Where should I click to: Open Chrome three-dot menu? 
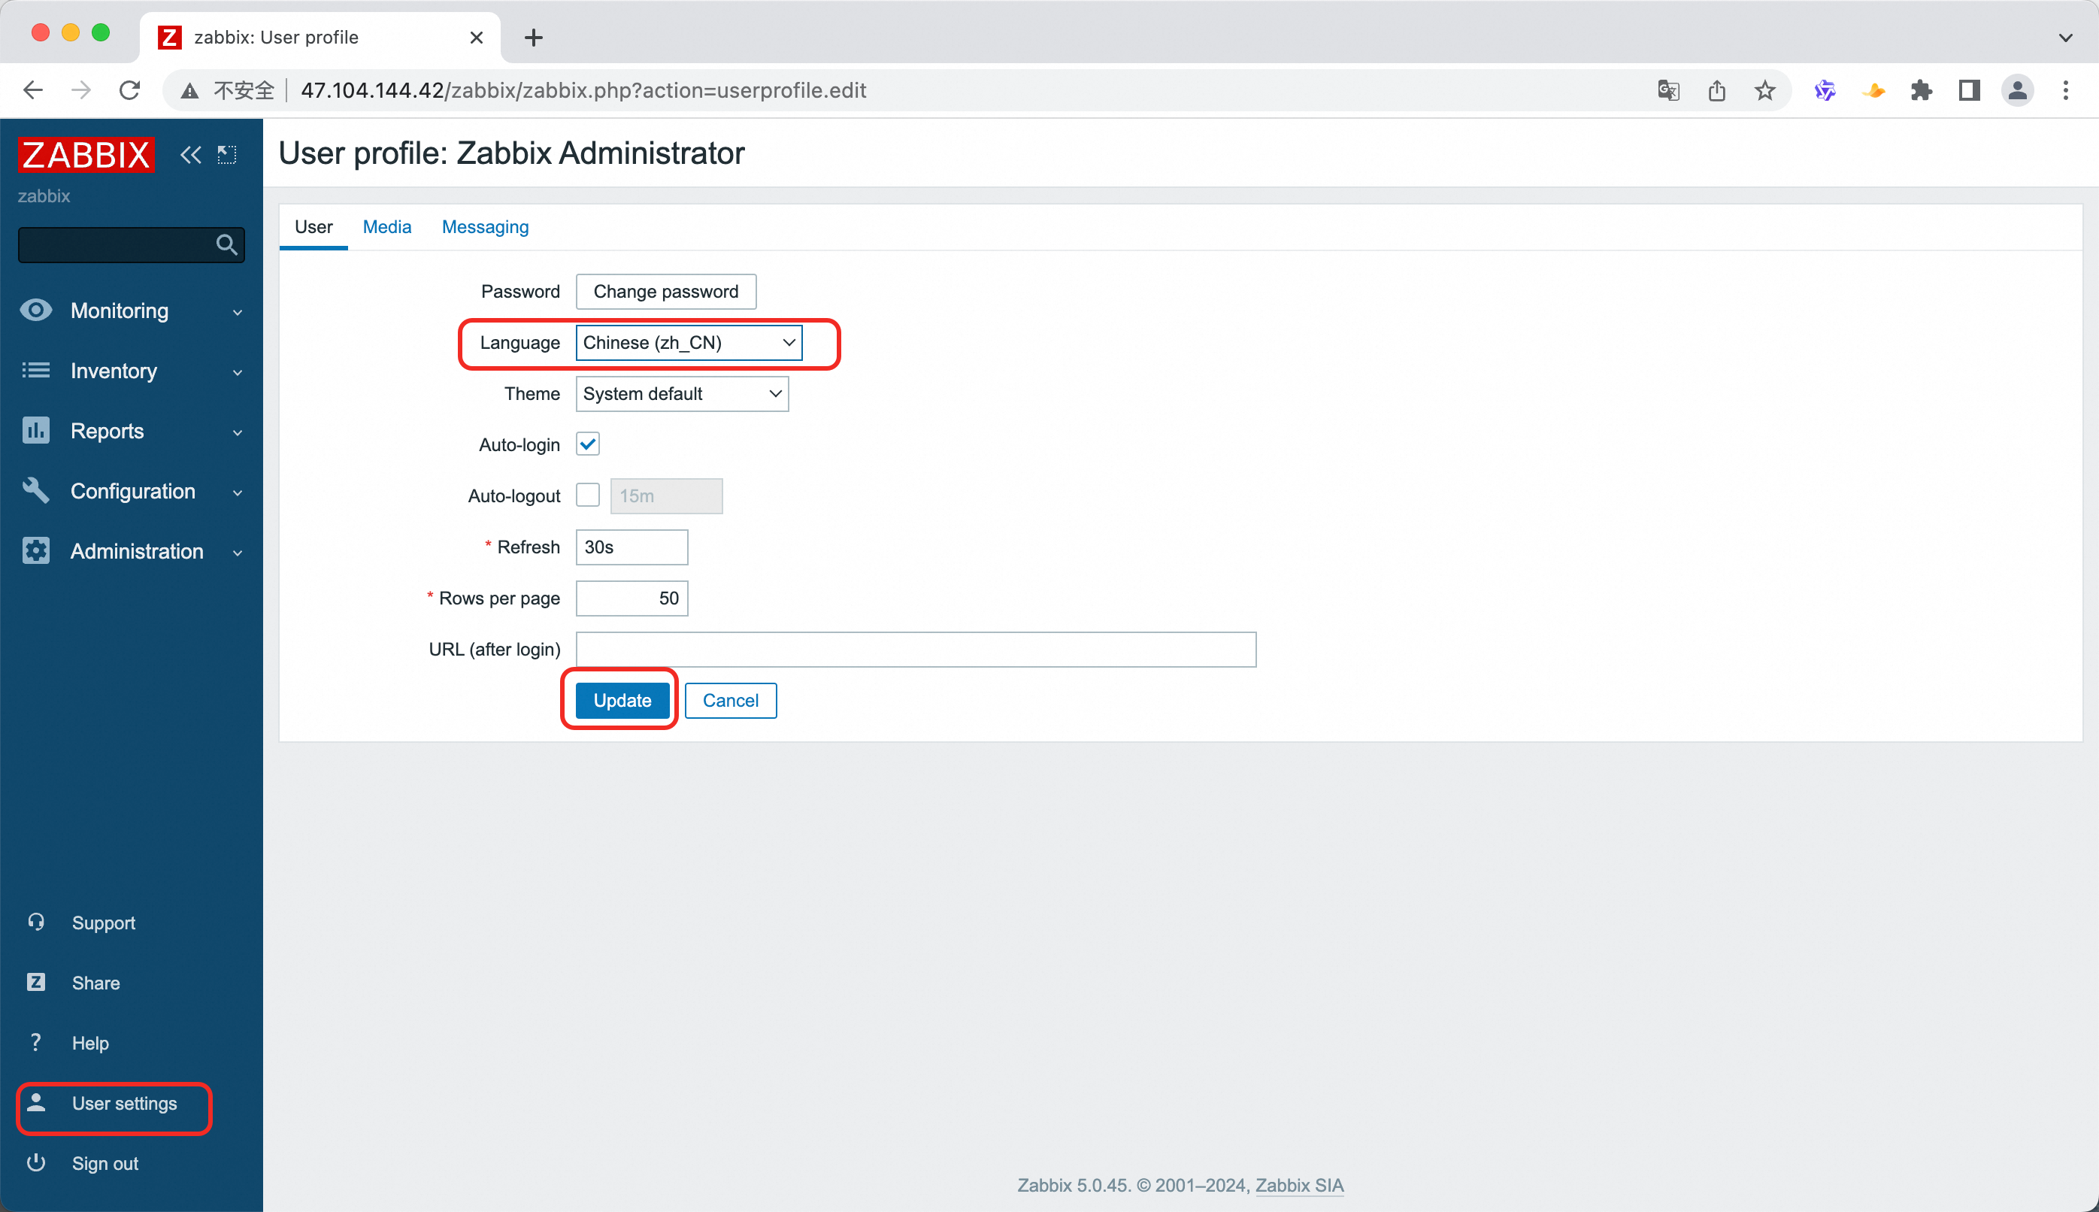coord(2066,90)
